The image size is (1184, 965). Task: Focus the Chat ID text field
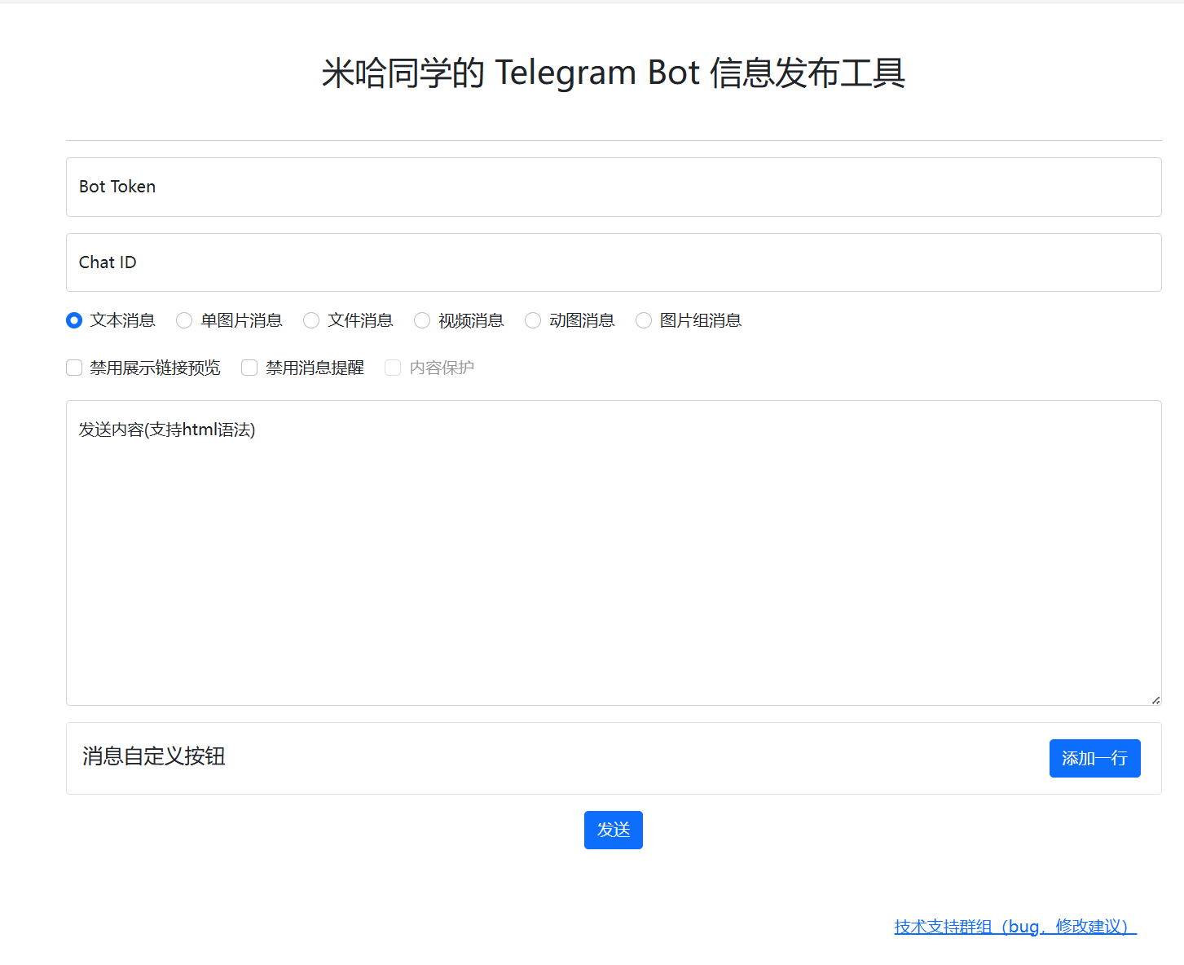(x=613, y=262)
